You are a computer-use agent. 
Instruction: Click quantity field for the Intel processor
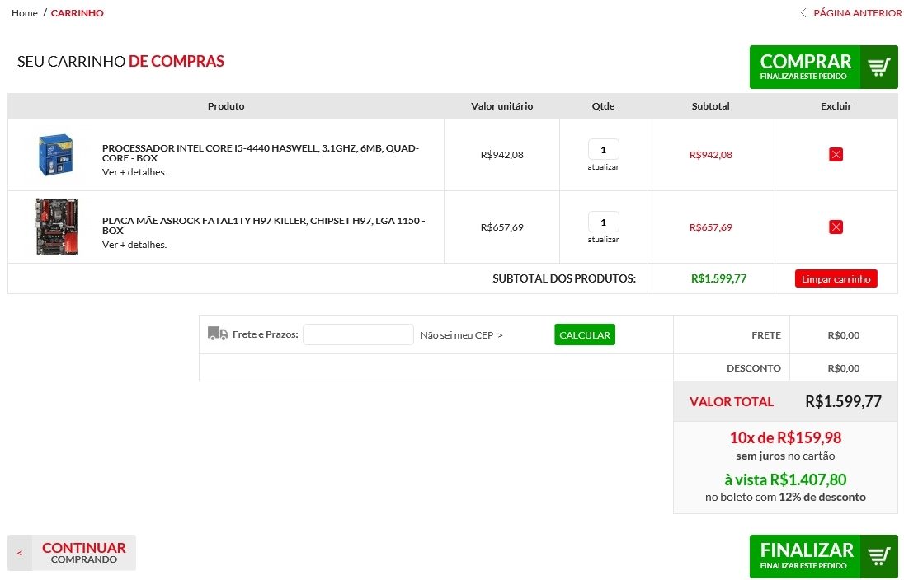[x=603, y=150]
